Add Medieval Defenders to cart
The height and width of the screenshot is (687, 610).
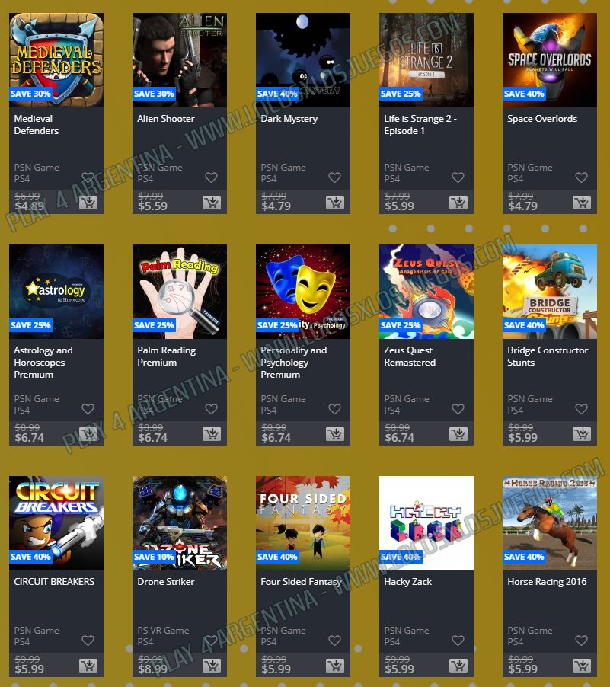[x=88, y=203]
